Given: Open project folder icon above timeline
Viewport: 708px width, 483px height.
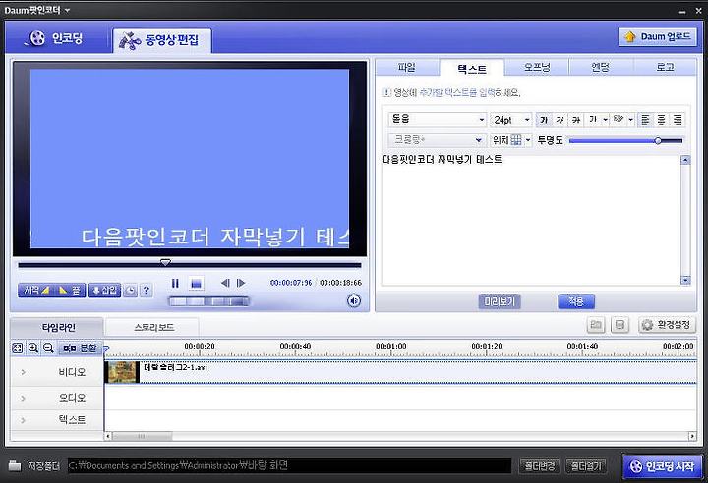Looking at the screenshot, I should point(596,325).
